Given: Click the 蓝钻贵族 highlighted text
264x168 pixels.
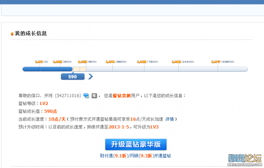Looking at the screenshot, I should (x=122, y=96).
